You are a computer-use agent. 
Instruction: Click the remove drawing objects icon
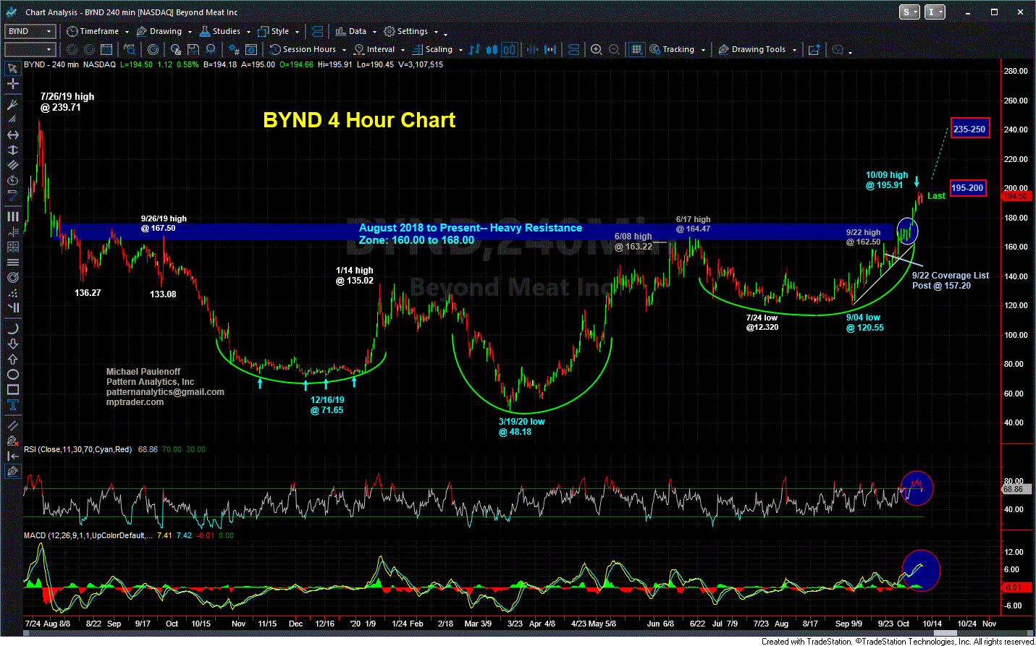tap(12, 441)
